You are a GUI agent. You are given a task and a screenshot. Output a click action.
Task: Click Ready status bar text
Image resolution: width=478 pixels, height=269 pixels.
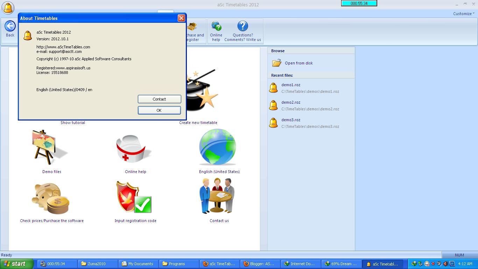tap(7, 255)
